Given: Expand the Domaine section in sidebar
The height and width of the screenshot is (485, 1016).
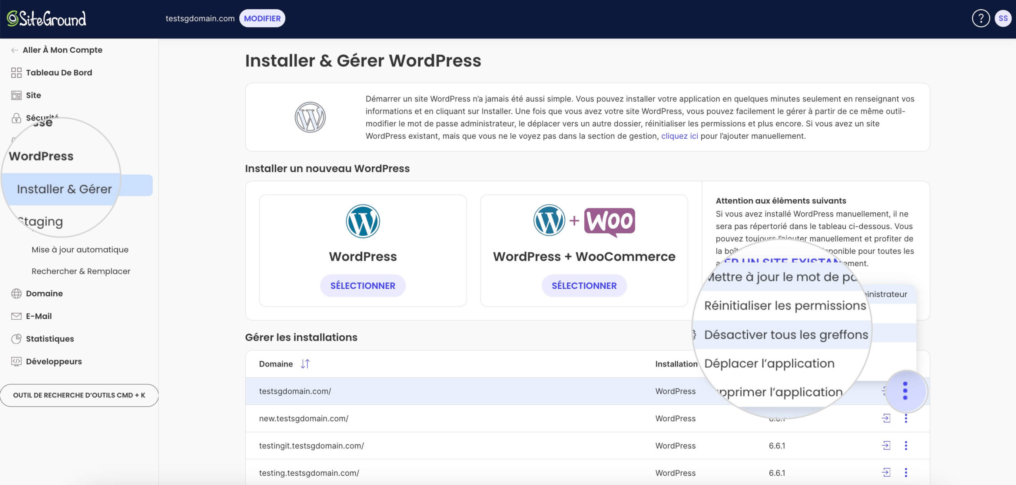Looking at the screenshot, I should (44, 294).
